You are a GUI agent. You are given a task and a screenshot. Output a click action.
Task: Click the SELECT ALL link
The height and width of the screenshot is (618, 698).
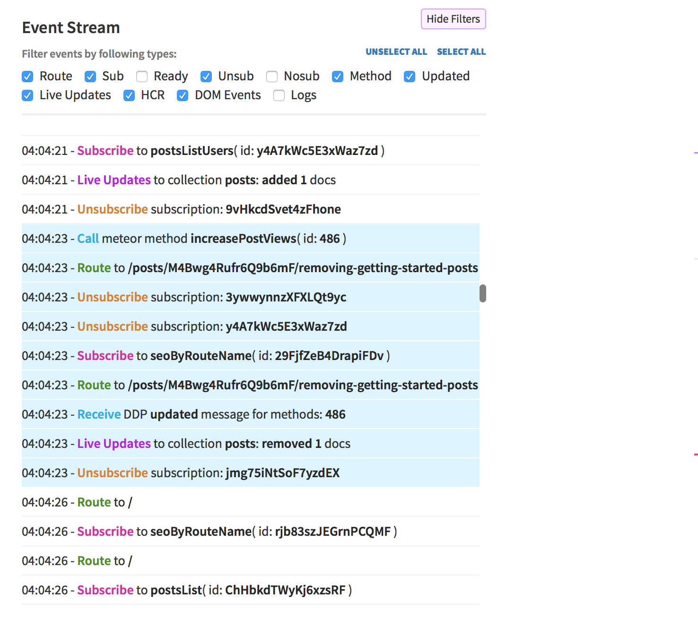tap(461, 52)
